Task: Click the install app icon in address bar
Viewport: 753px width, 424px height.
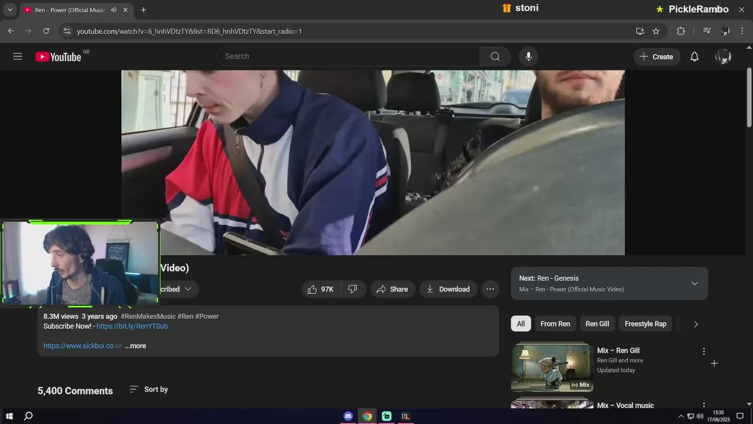Action: 640,31
